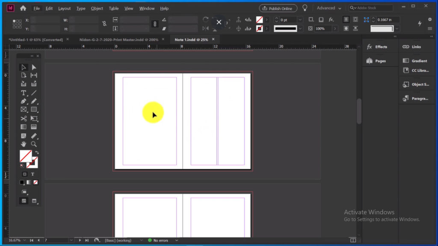
Task: Activate the Line tool
Action: [x=34, y=93]
